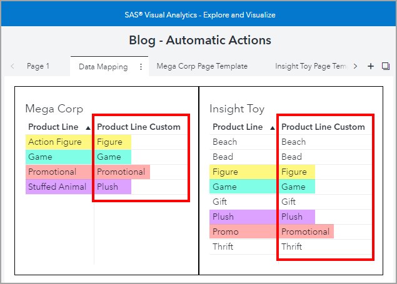The width and height of the screenshot is (397, 284).
Task: Click the Blog - Automatic Actions report title
Action: (x=199, y=41)
